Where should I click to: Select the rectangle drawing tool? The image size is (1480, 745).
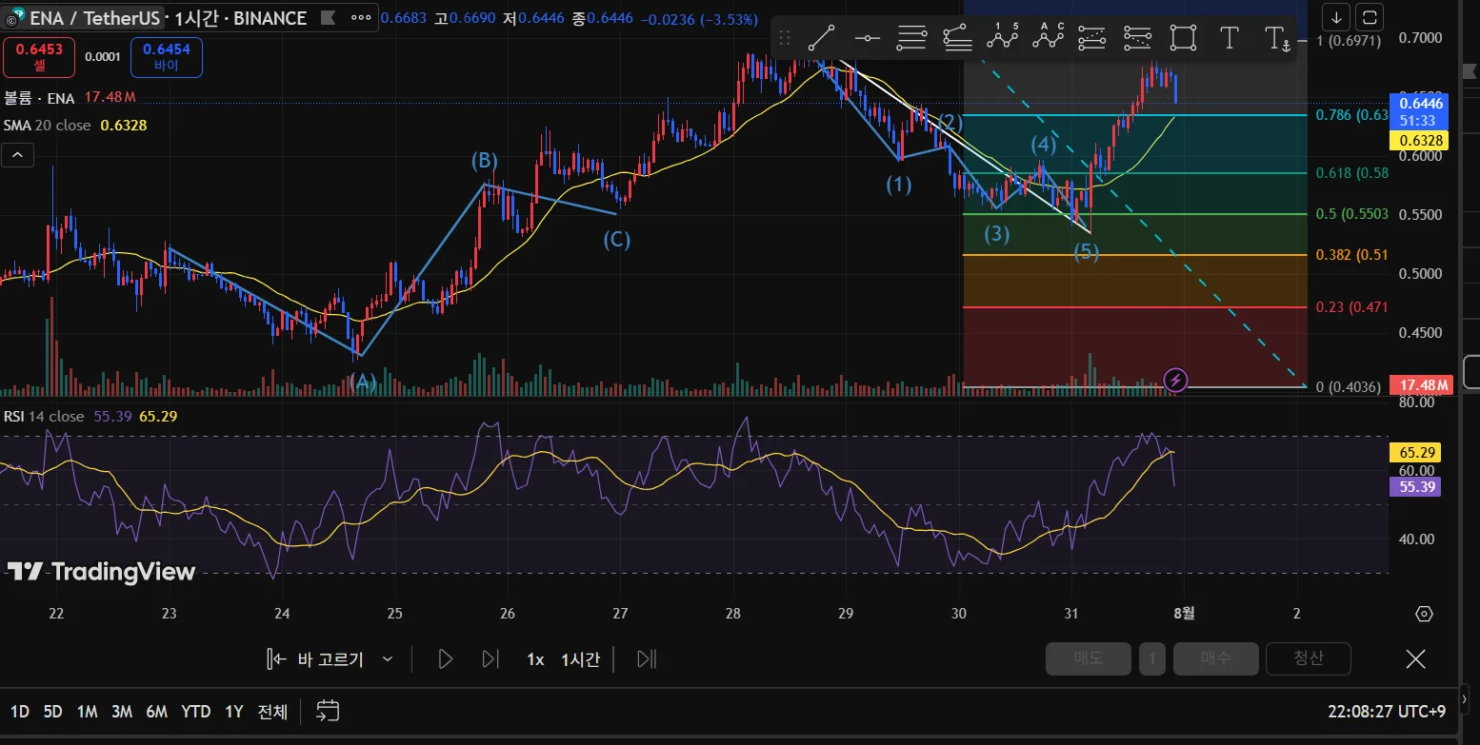[x=1183, y=38]
